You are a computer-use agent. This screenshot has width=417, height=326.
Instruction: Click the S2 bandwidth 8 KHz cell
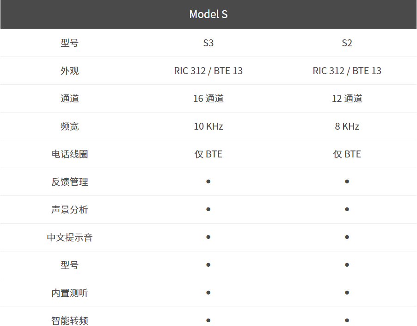click(347, 126)
